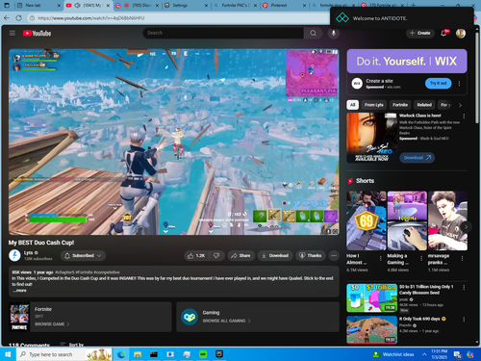Select the Related filter chip
The image size is (481, 361).
[424, 105]
